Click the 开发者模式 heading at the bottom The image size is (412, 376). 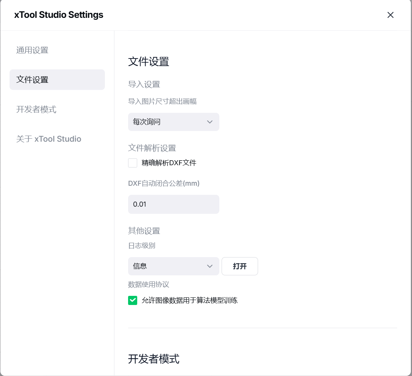(154, 359)
